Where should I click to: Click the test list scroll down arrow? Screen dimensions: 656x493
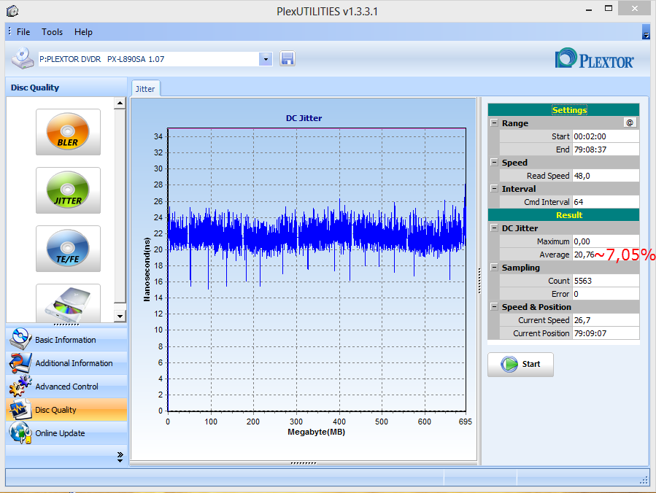(120, 316)
